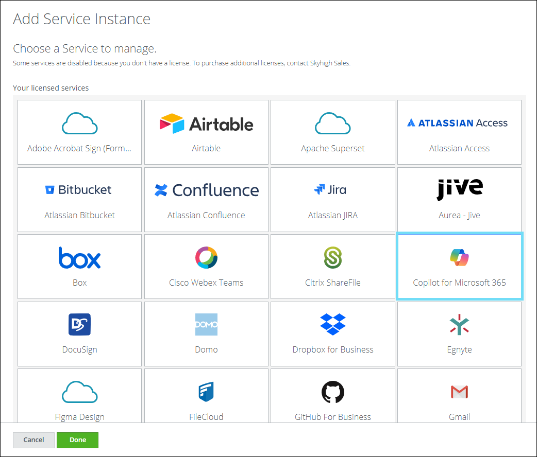The height and width of the screenshot is (457, 537).
Task: Click the 'Atlassian Bitbucket' label
Action: [x=79, y=215]
